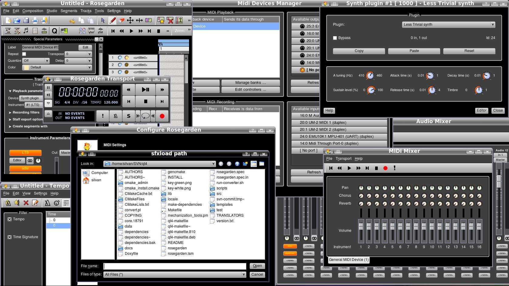Open the View menu in Tempo window

(x=26, y=193)
